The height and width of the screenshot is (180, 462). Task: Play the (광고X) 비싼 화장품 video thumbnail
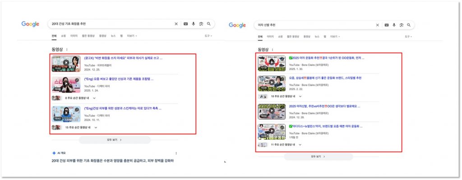[x=66, y=64]
